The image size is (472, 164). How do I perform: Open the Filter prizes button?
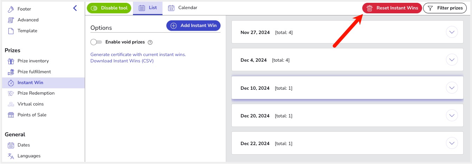click(445, 8)
